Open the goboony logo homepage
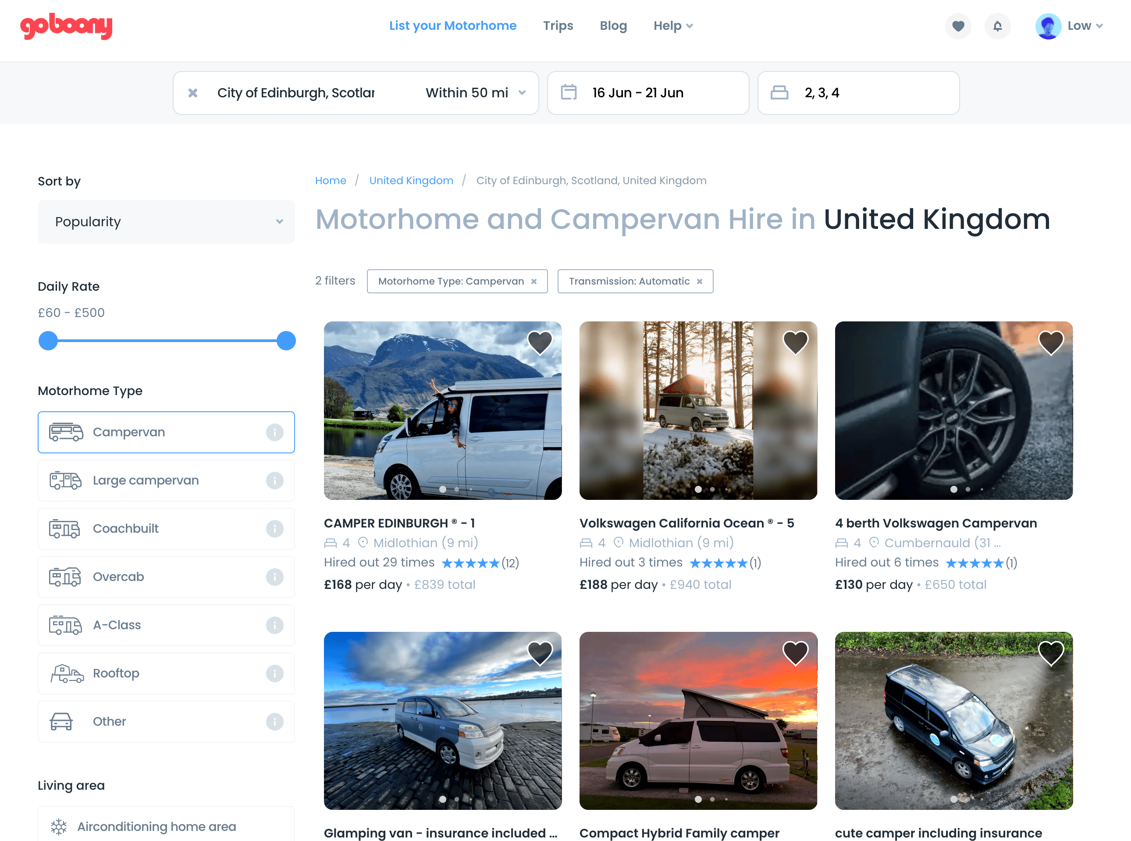This screenshot has width=1131, height=841. [x=66, y=26]
